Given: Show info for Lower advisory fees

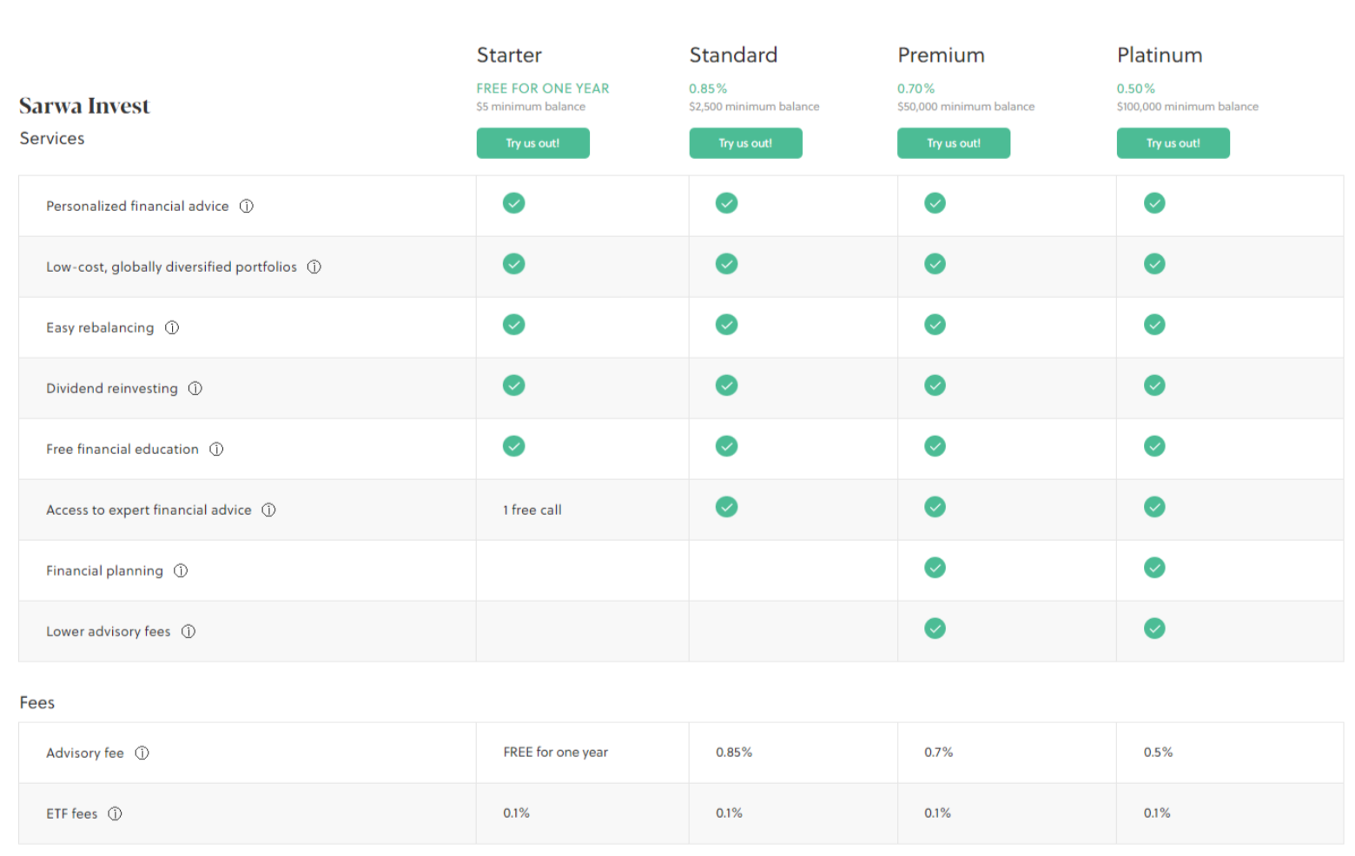Looking at the screenshot, I should 188,631.
